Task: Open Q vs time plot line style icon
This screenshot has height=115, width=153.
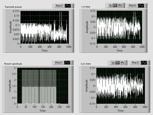Action: pos(144,63)
